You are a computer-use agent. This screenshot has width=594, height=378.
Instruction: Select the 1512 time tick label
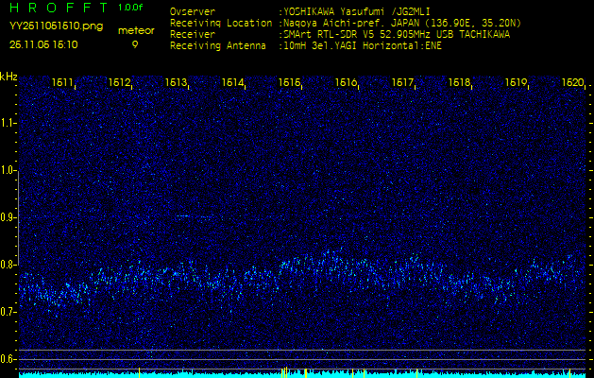[120, 83]
